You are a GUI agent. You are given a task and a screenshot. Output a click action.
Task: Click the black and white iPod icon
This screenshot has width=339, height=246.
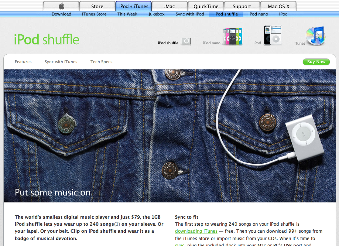pyautogui.click(x=273, y=35)
